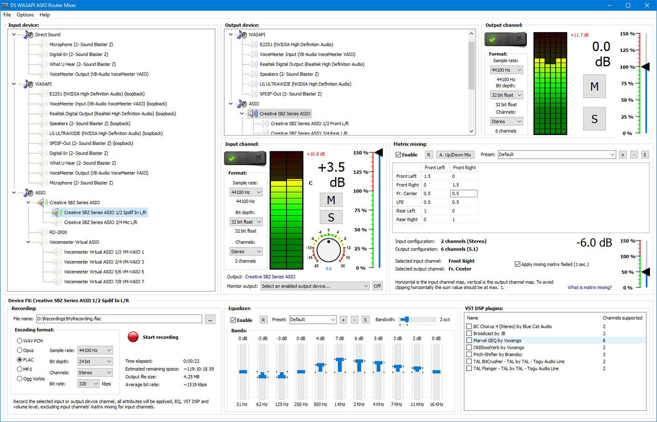Click the Direct Sound headphone icon in input devices
The image size is (657, 422).
(28, 35)
